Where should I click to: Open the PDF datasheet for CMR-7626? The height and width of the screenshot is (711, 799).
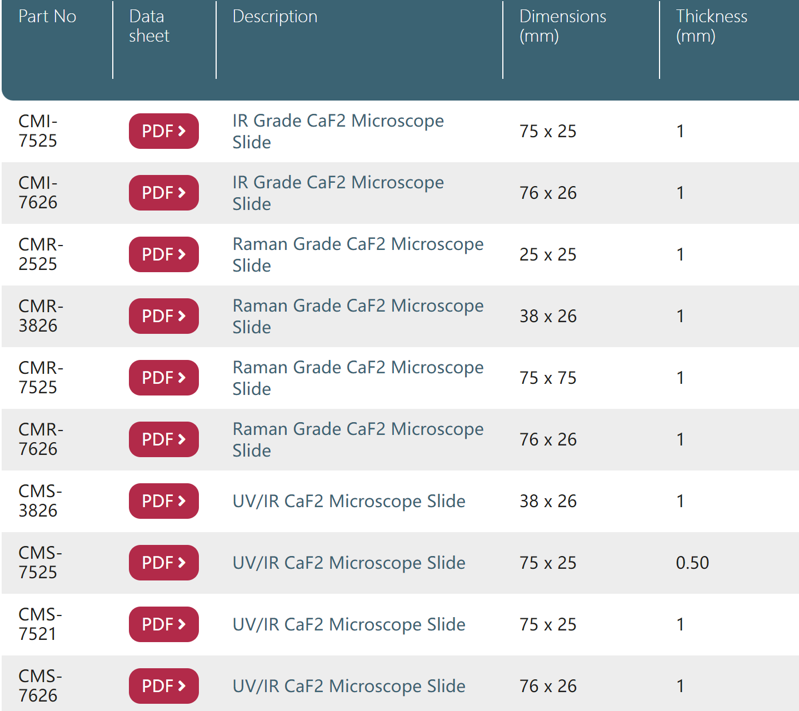click(x=163, y=439)
